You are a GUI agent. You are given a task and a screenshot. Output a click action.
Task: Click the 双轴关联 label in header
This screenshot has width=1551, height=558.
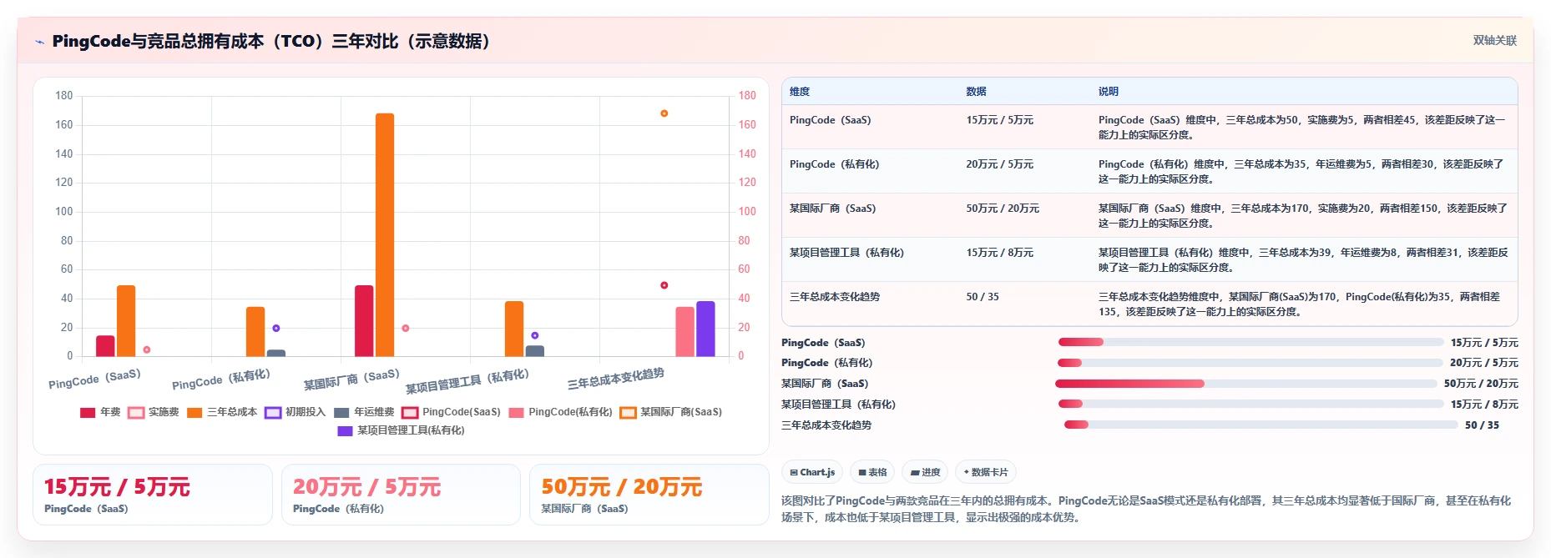point(1494,41)
